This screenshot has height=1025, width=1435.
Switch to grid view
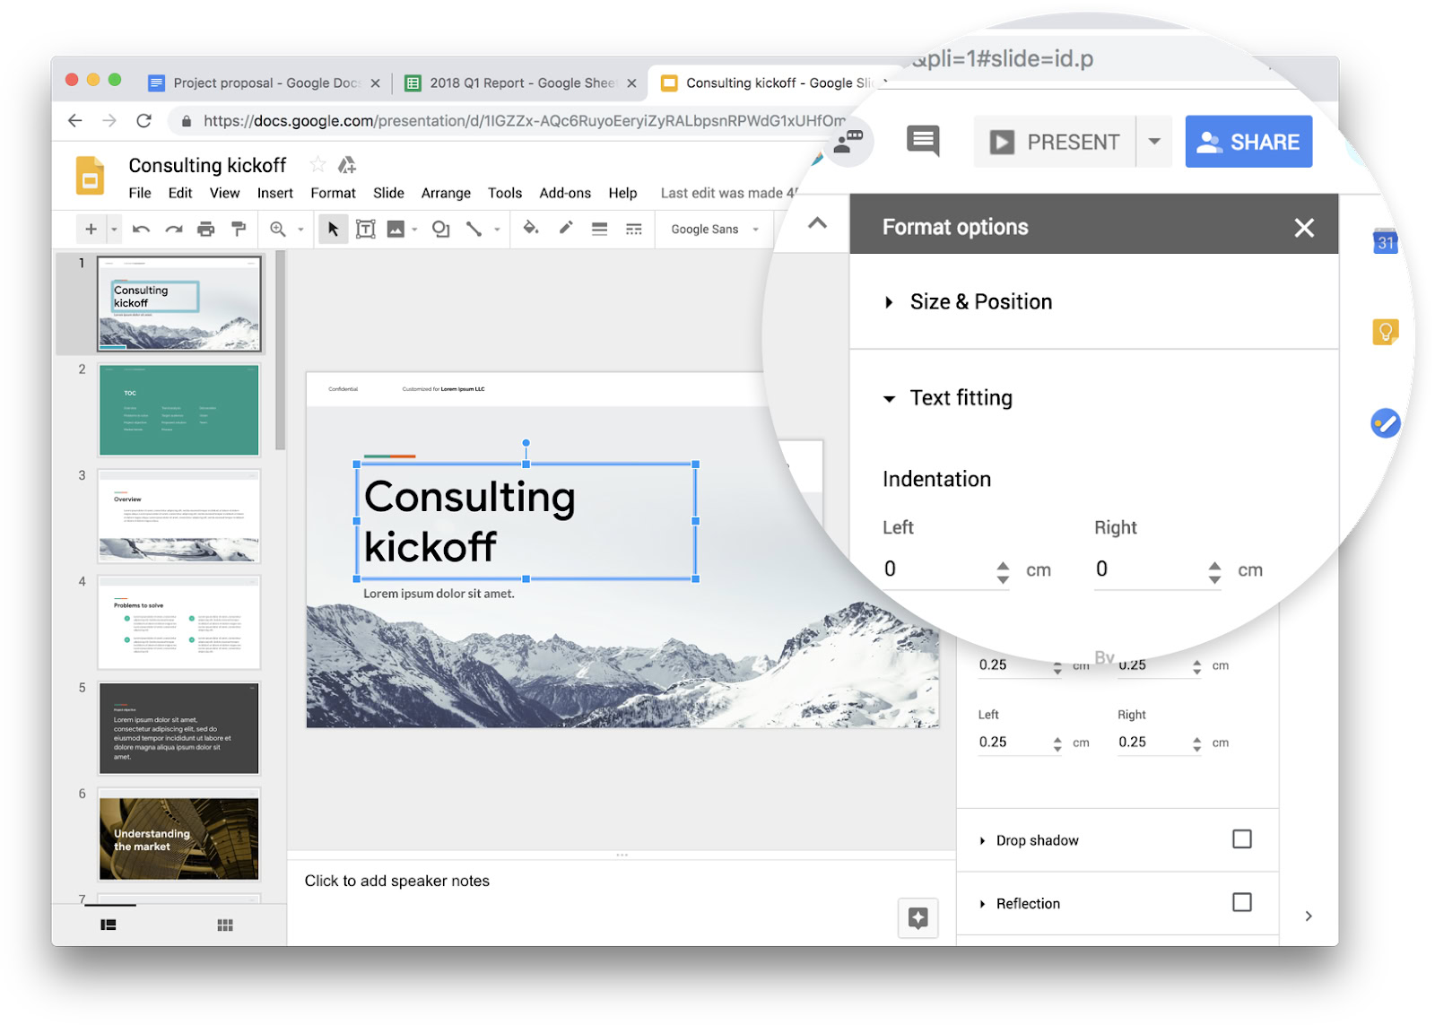coord(225,925)
